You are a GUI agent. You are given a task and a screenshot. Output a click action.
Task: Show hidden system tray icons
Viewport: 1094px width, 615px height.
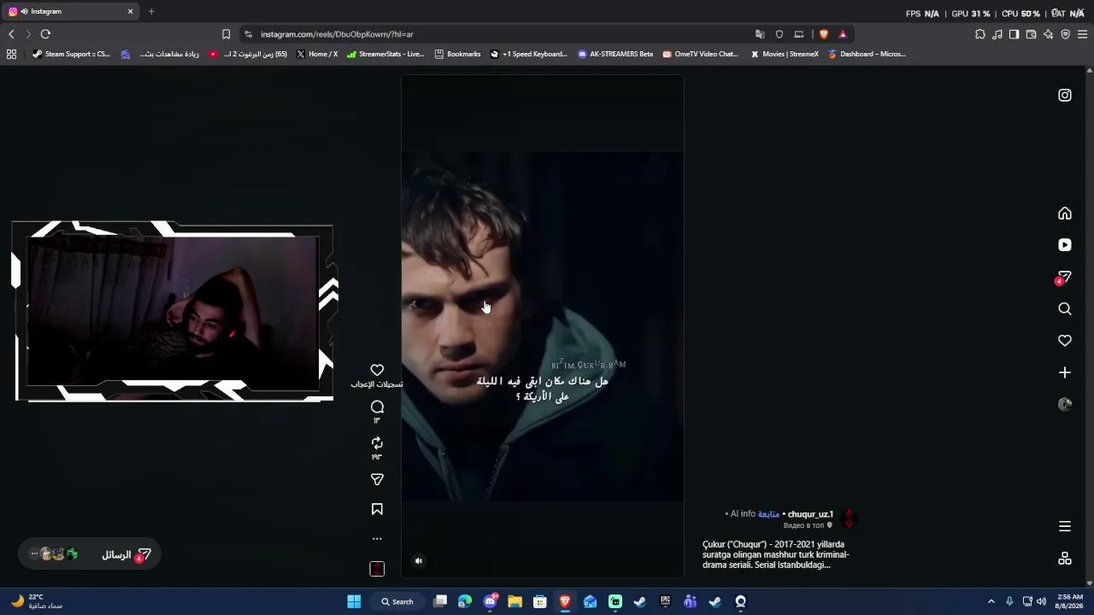pos(991,601)
